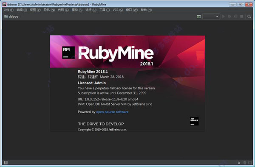Click 'Subscription is active until December 31, 2099'
Image resolution: width=255 pixels, height=167 pixels.
[112, 93]
